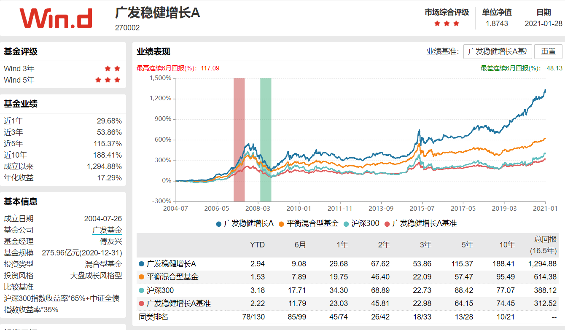
Task: Click the third Wind 5年 rating star
Action: click(x=118, y=80)
